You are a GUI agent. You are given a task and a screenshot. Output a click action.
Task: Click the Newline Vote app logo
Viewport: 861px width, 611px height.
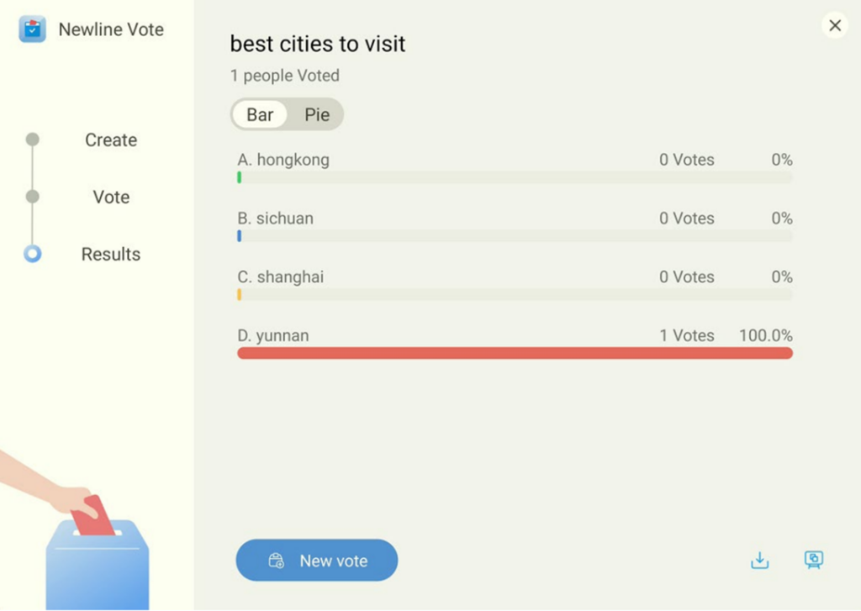click(x=33, y=29)
